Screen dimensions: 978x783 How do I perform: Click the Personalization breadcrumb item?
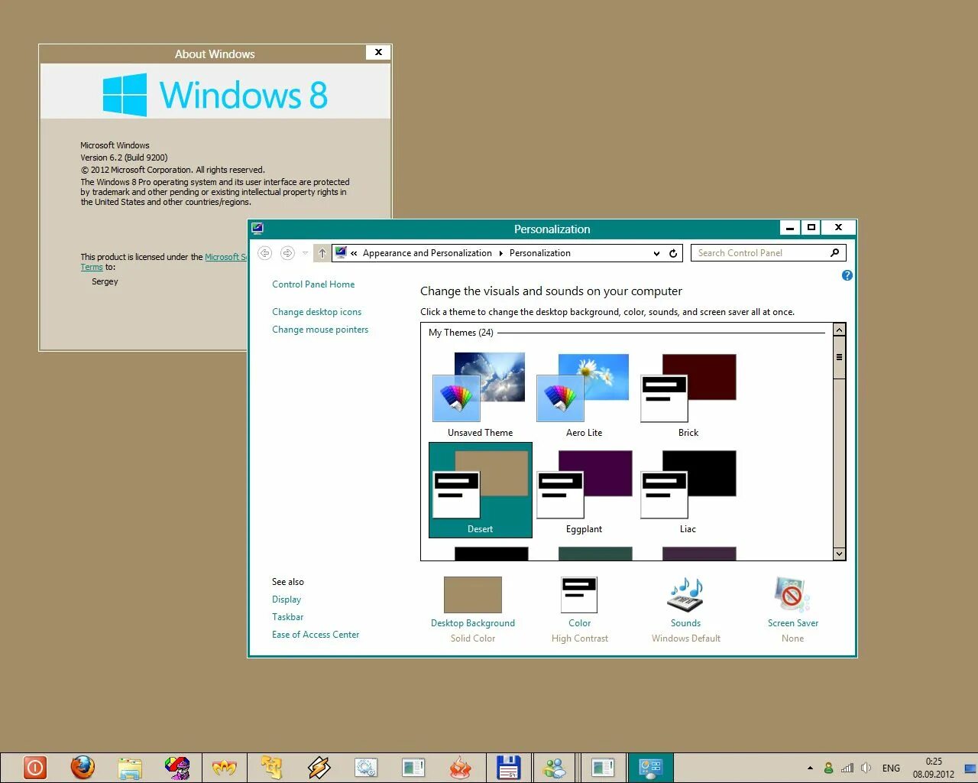[x=539, y=253]
